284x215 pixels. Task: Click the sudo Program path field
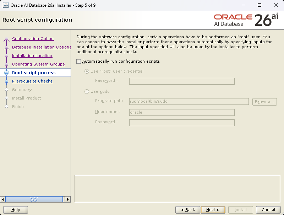pyautogui.click(x=189, y=102)
